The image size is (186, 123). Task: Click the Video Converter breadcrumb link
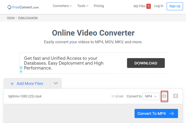coord(28,18)
